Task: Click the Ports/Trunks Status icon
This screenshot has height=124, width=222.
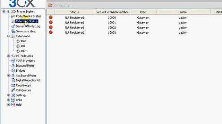Action: 13,16
